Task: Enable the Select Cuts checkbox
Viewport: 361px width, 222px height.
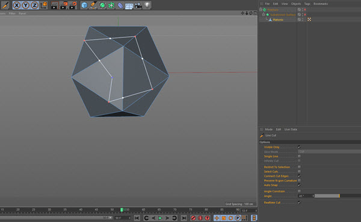Action: (x=299, y=171)
